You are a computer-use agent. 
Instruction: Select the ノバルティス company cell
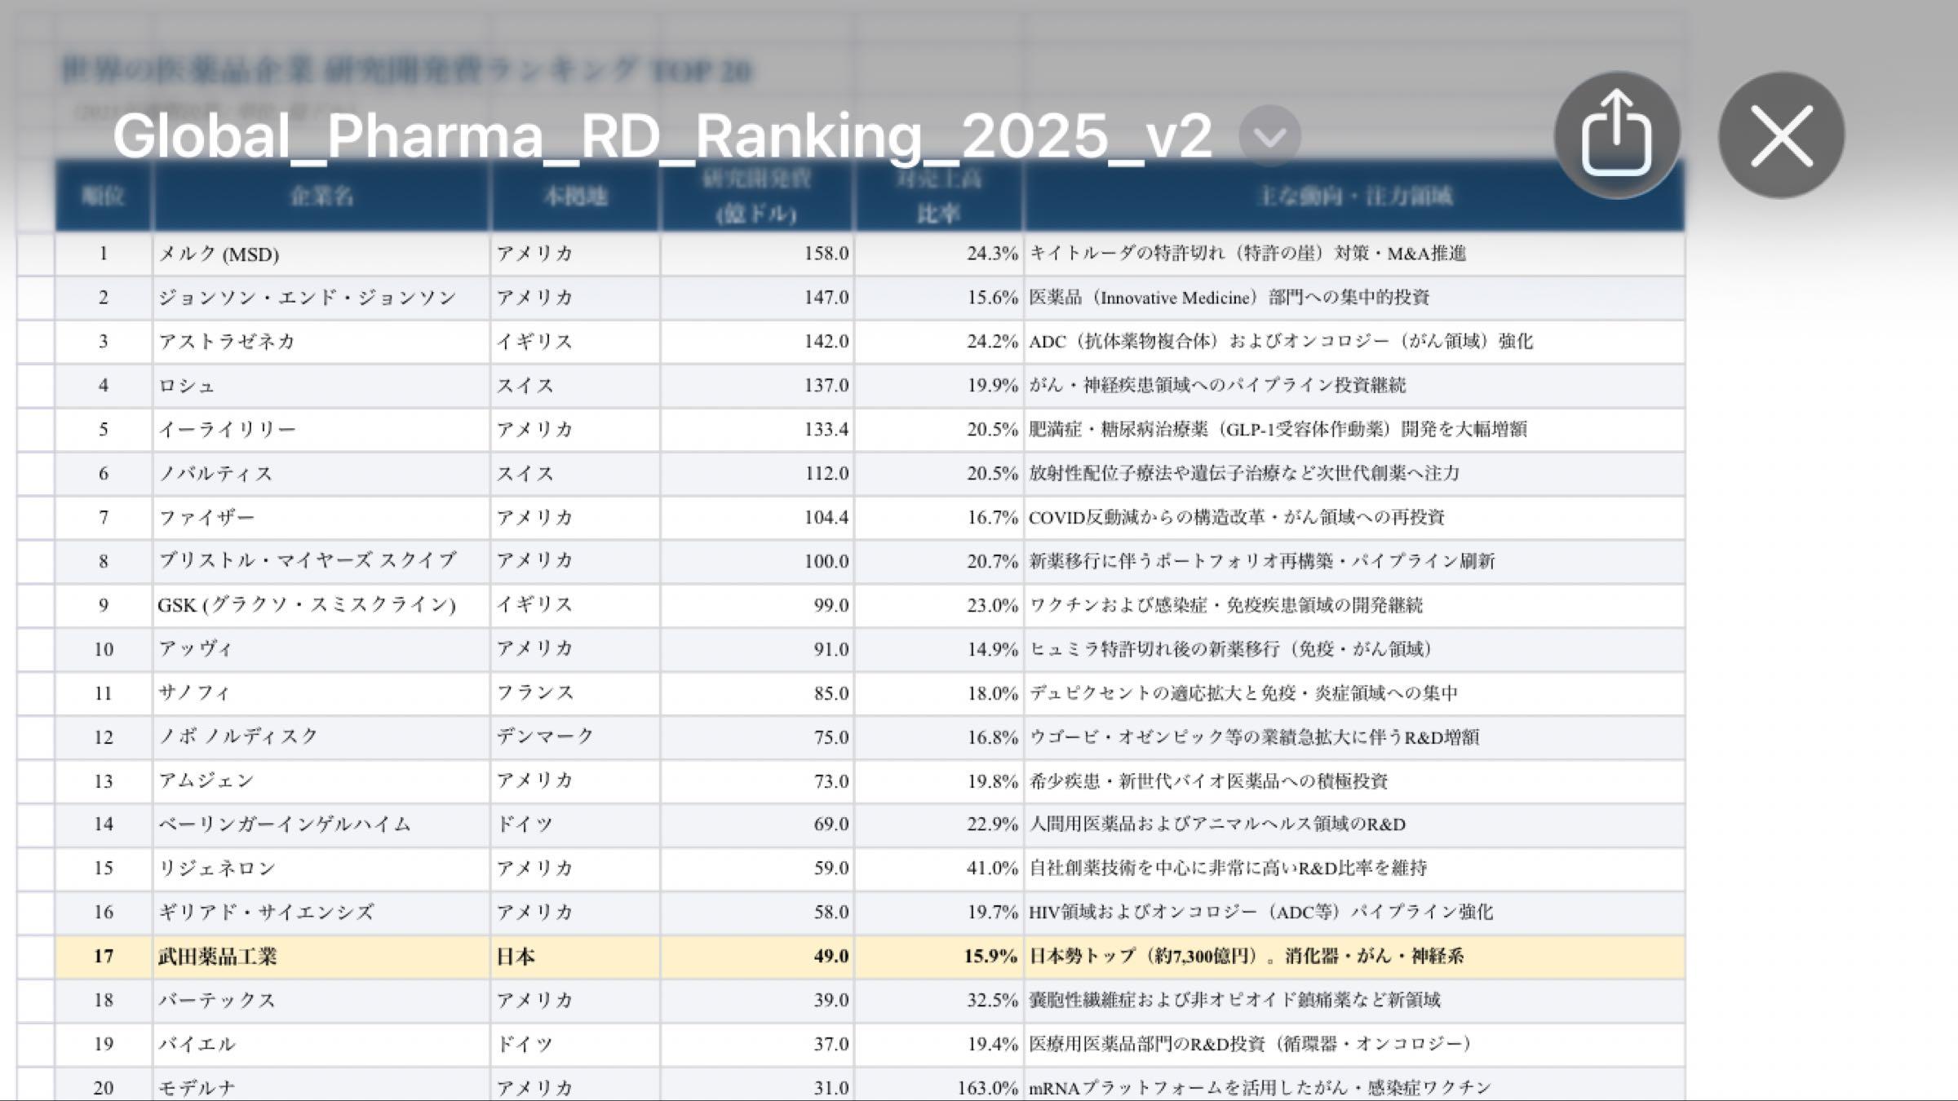pyautogui.click(x=321, y=474)
